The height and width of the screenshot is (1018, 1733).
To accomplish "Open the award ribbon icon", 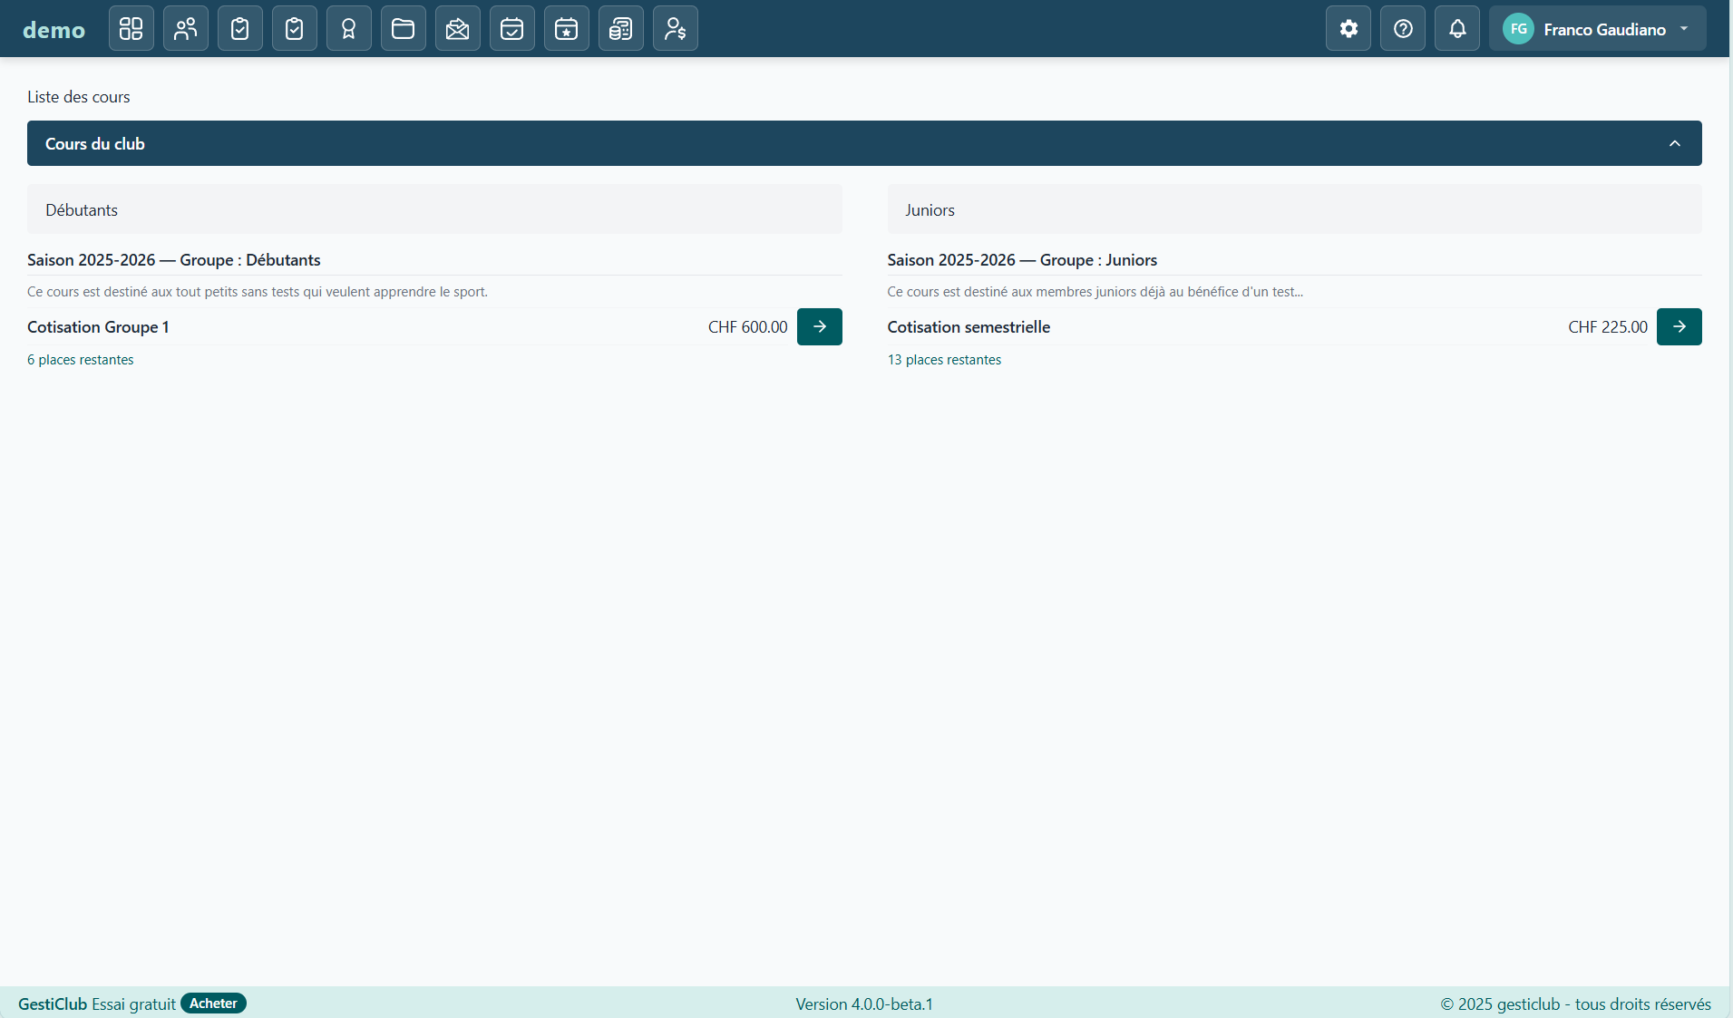I will [x=349, y=28].
